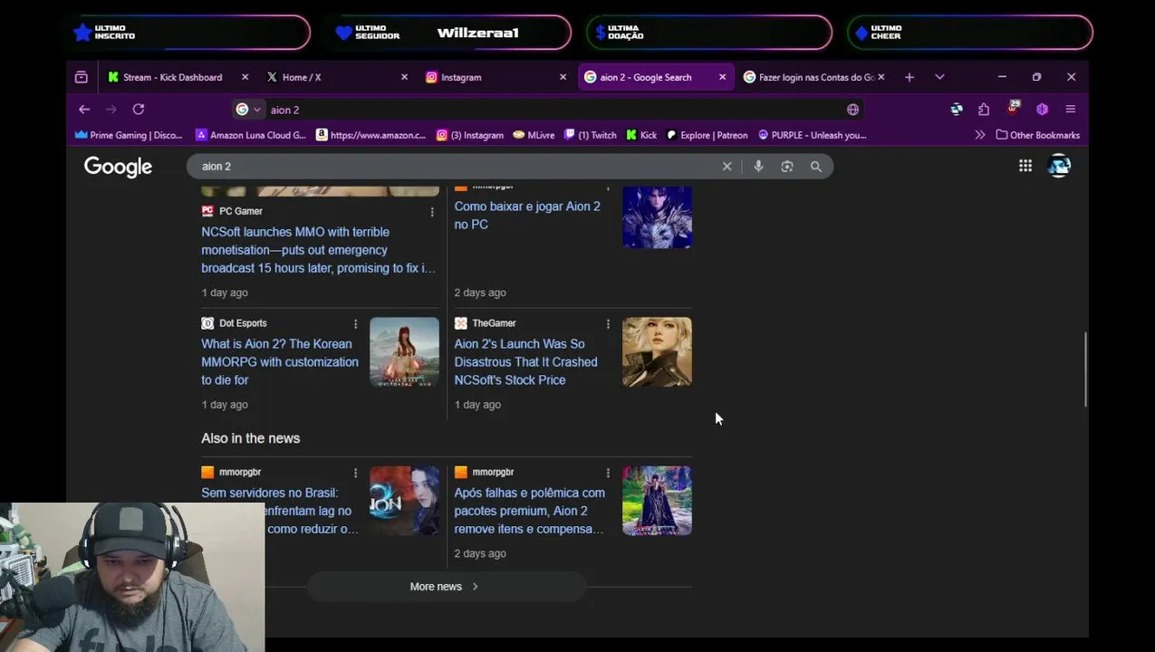Open PURPLE - Unleash you bookmark
This screenshot has height=652, width=1155.
point(812,135)
